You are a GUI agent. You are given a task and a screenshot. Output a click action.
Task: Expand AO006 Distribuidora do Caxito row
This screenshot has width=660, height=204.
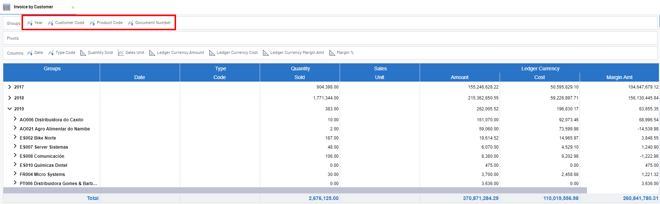[x=15, y=119]
